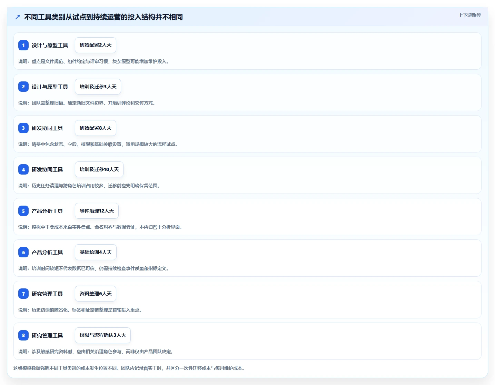
Task: Select 研究管理工具 title in row 7
Action: [47, 294]
